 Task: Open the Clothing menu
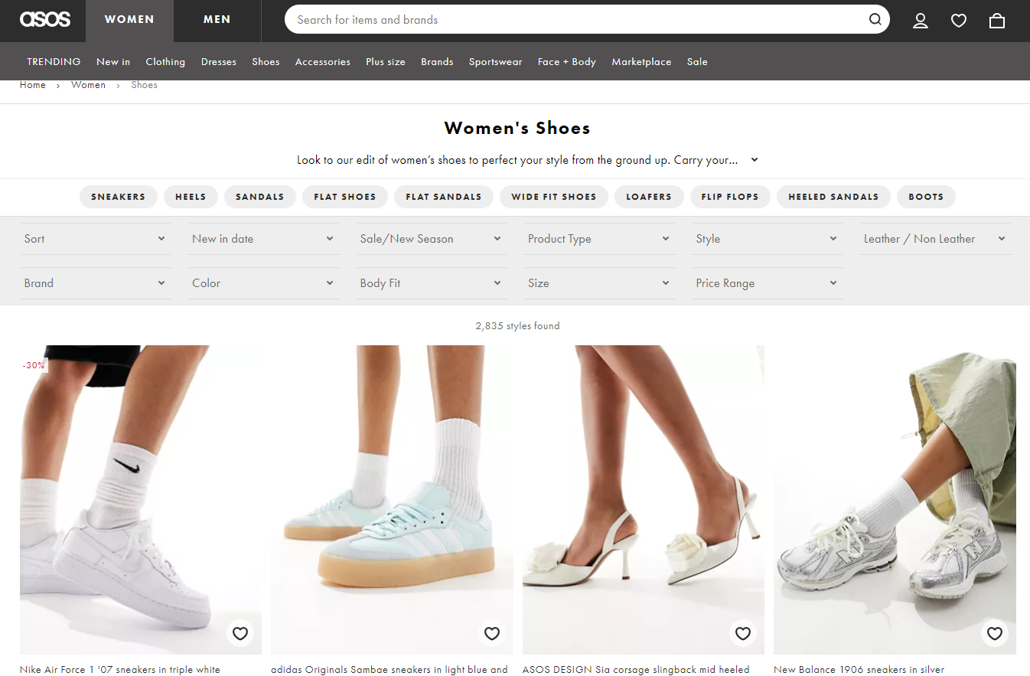tap(165, 62)
